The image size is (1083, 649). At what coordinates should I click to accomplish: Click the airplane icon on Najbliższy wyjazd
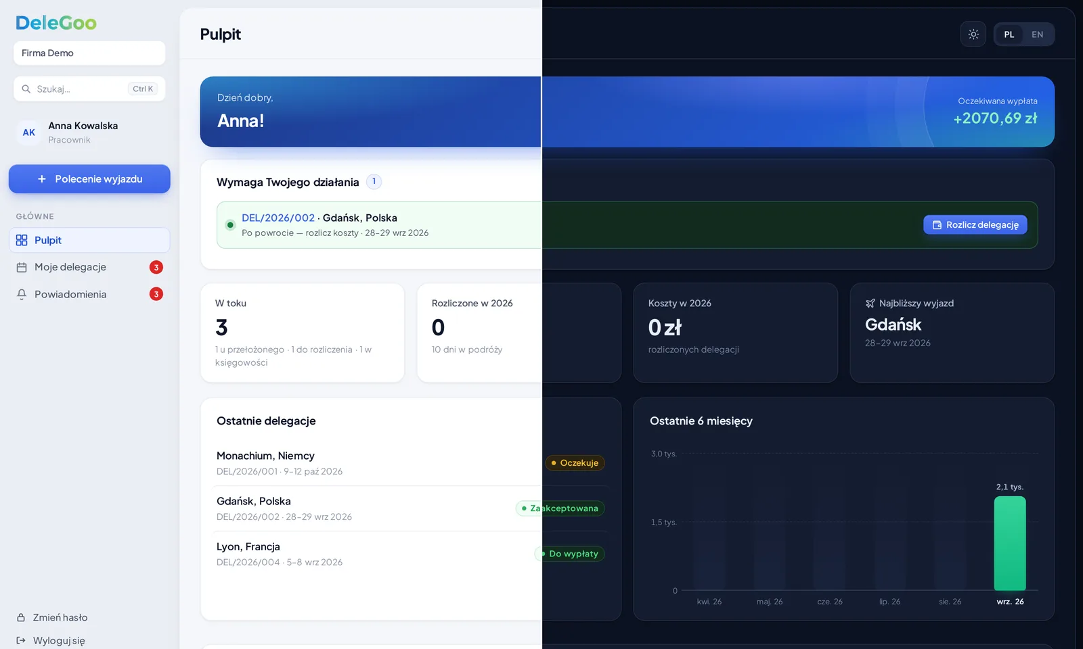point(870,303)
